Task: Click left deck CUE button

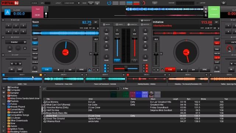Action: pyautogui.click(x=47, y=69)
